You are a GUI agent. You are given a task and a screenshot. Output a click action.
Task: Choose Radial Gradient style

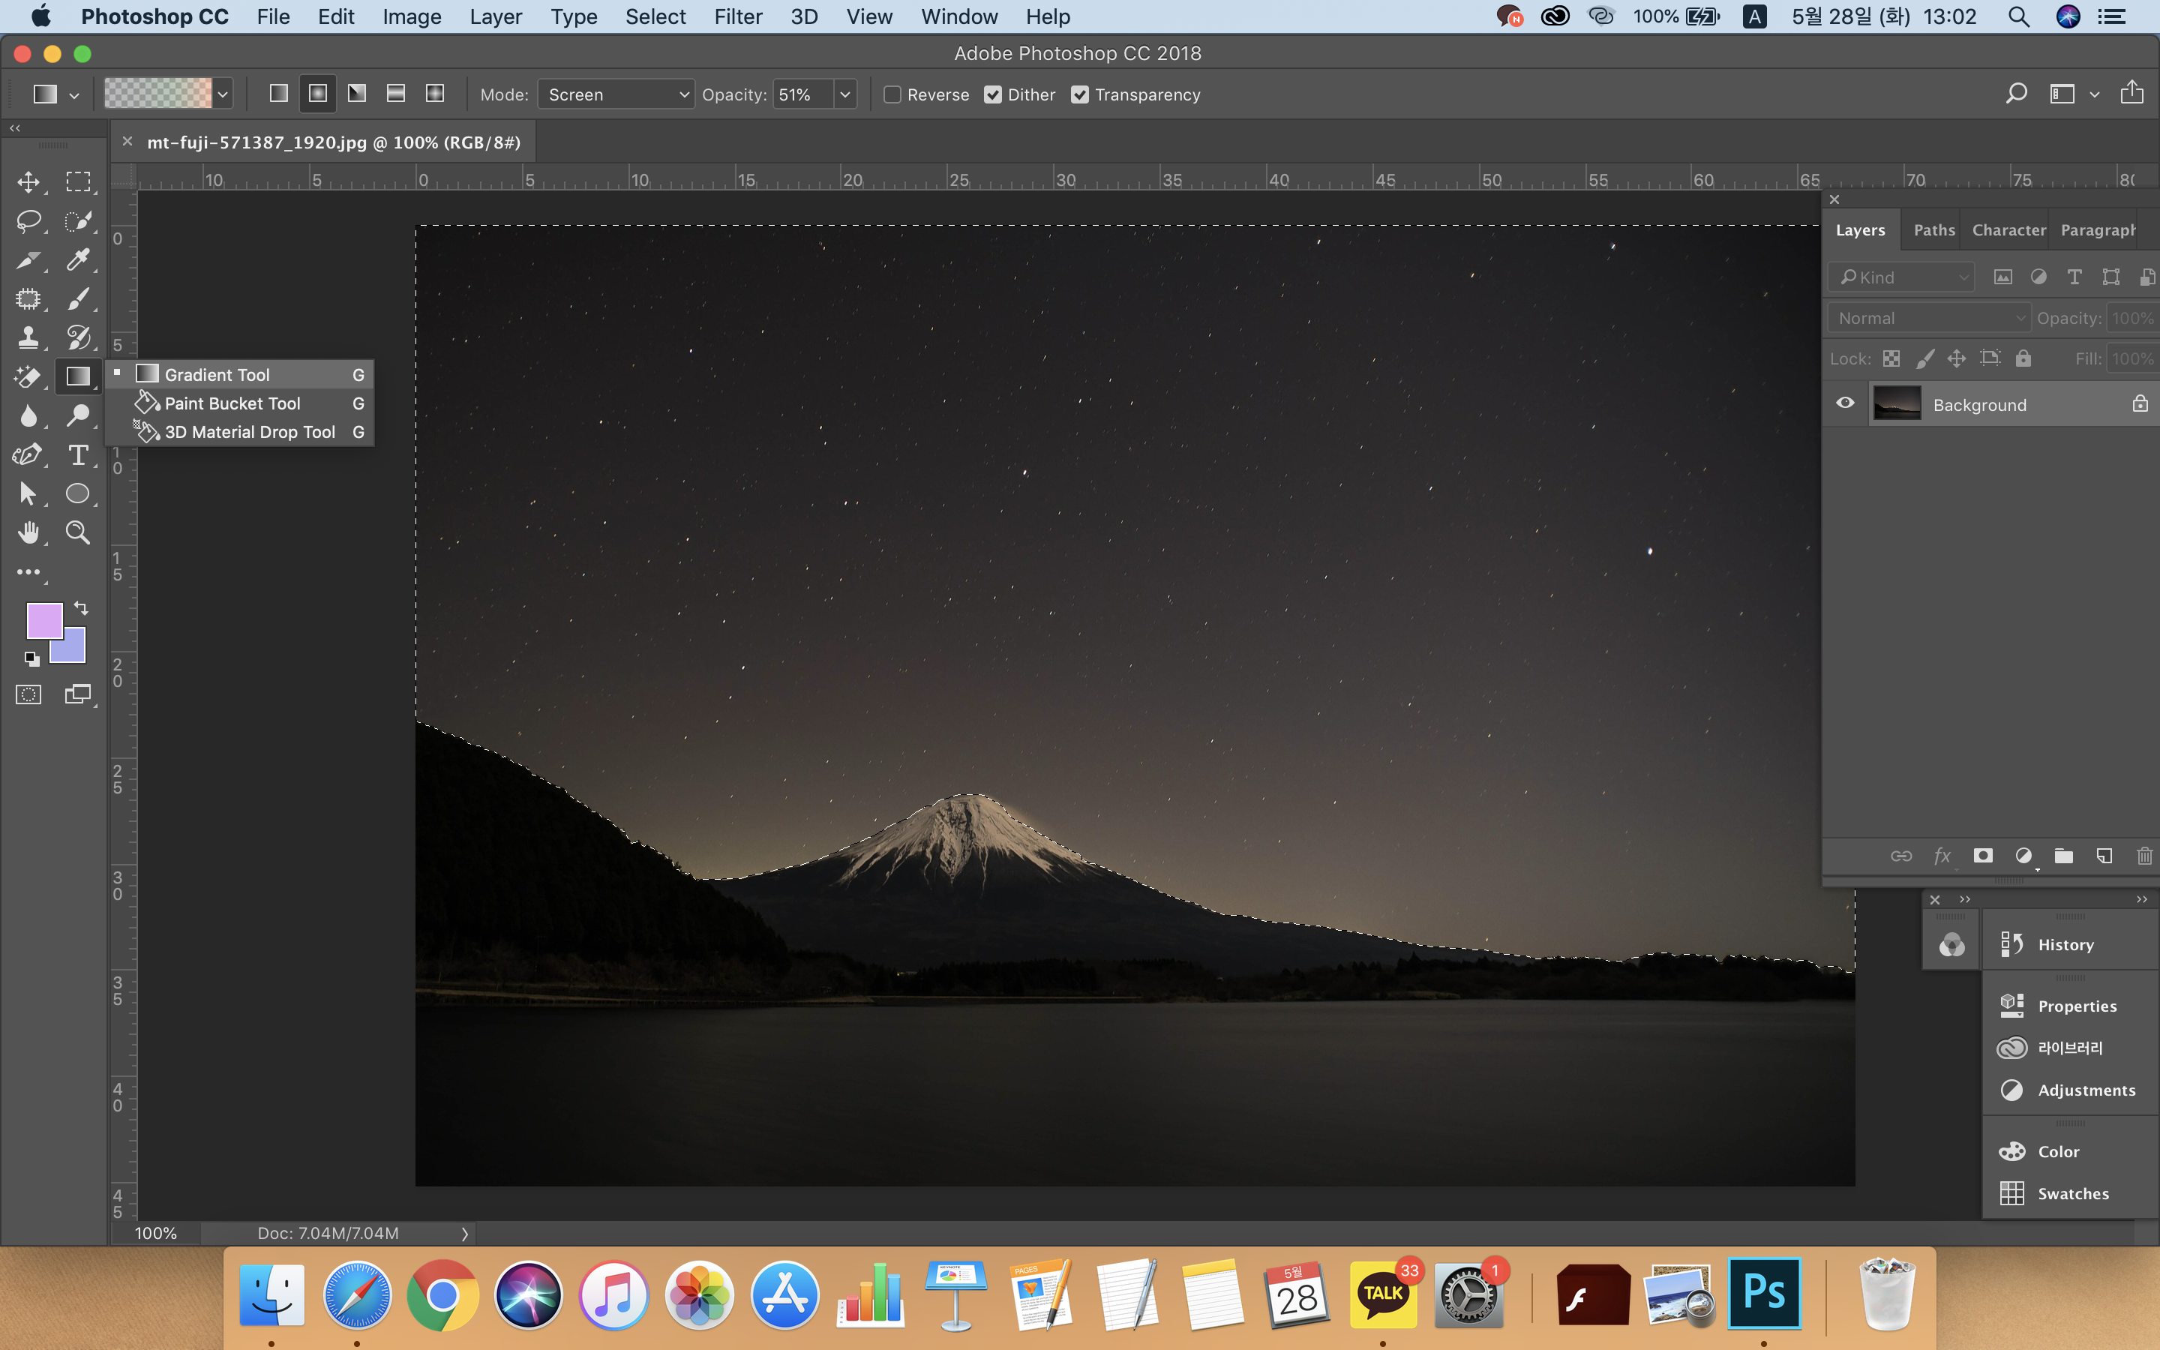pyautogui.click(x=318, y=94)
